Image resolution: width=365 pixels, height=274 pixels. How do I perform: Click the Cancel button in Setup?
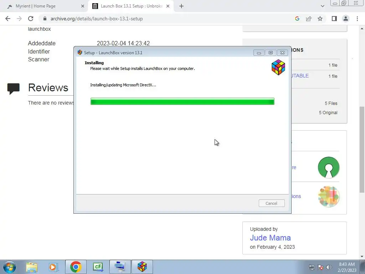click(x=271, y=203)
